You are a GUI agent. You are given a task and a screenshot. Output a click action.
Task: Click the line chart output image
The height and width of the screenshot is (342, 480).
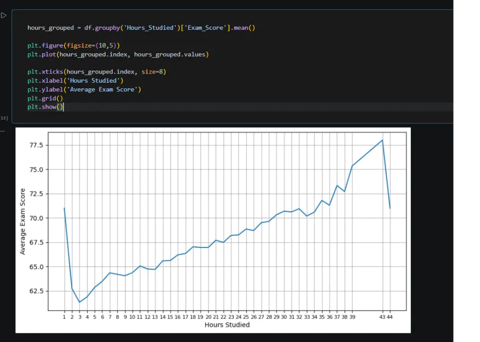pyautogui.click(x=213, y=230)
